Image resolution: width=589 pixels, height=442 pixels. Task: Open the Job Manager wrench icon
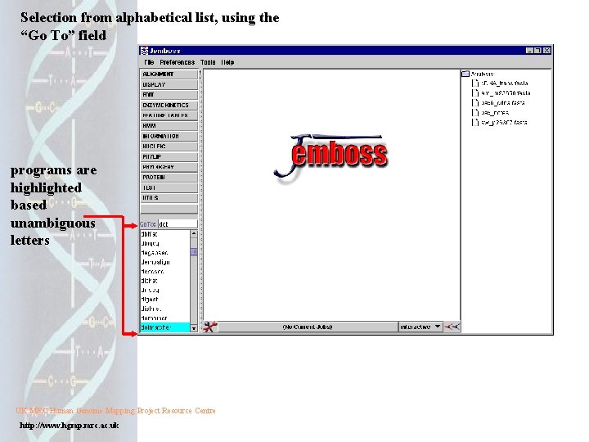[209, 327]
